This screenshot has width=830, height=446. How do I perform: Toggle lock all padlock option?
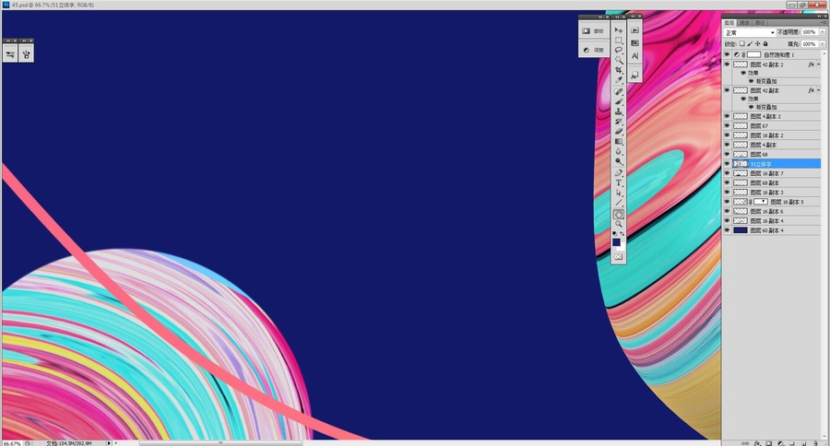[765, 44]
